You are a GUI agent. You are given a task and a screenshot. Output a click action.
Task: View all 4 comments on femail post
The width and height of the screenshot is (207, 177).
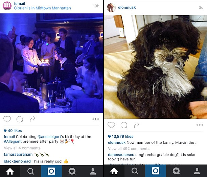click(x=22, y=148)
